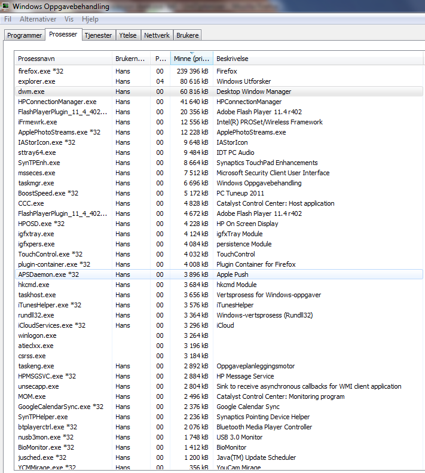Select MOM.exe process
The width and height of the screenshot is (425, 473).
point(219,396)
